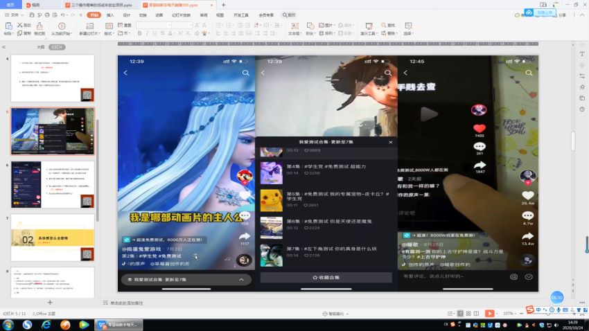
Task: Click the Copy icon under Cut
Action: [x=20, y=33]
